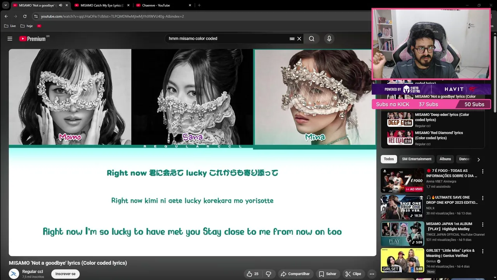This screenshot has width=497, height=280.
Task: Mute audio on MISAMO 'Not a goodbye' tab
Action: tap(60, 5)
